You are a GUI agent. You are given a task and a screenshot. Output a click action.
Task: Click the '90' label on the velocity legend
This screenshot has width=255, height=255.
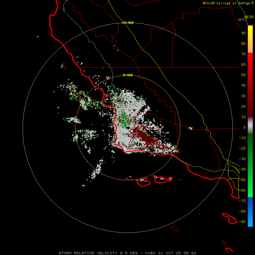point(243,33)
